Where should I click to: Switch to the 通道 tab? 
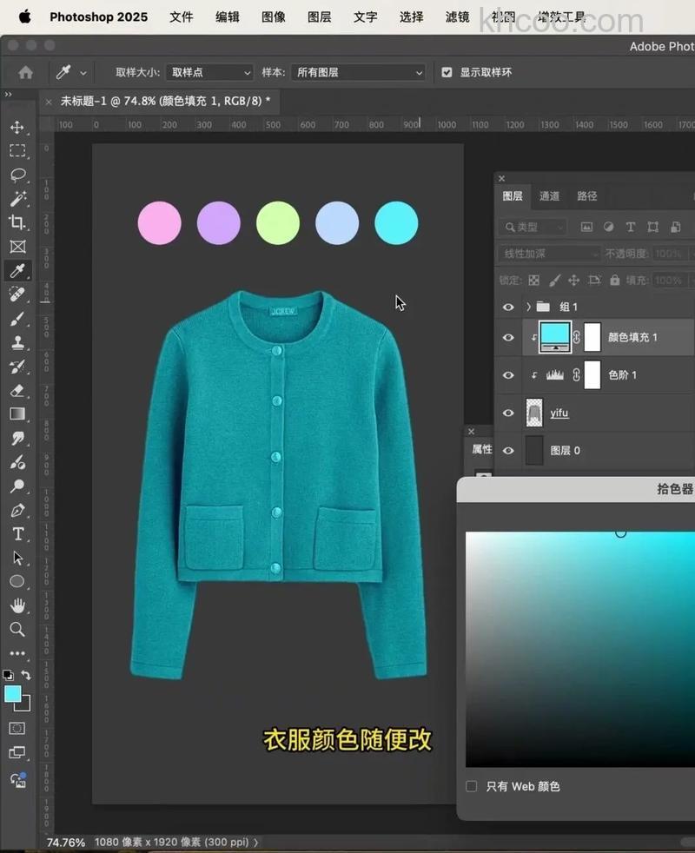click(x=549, y=196)
